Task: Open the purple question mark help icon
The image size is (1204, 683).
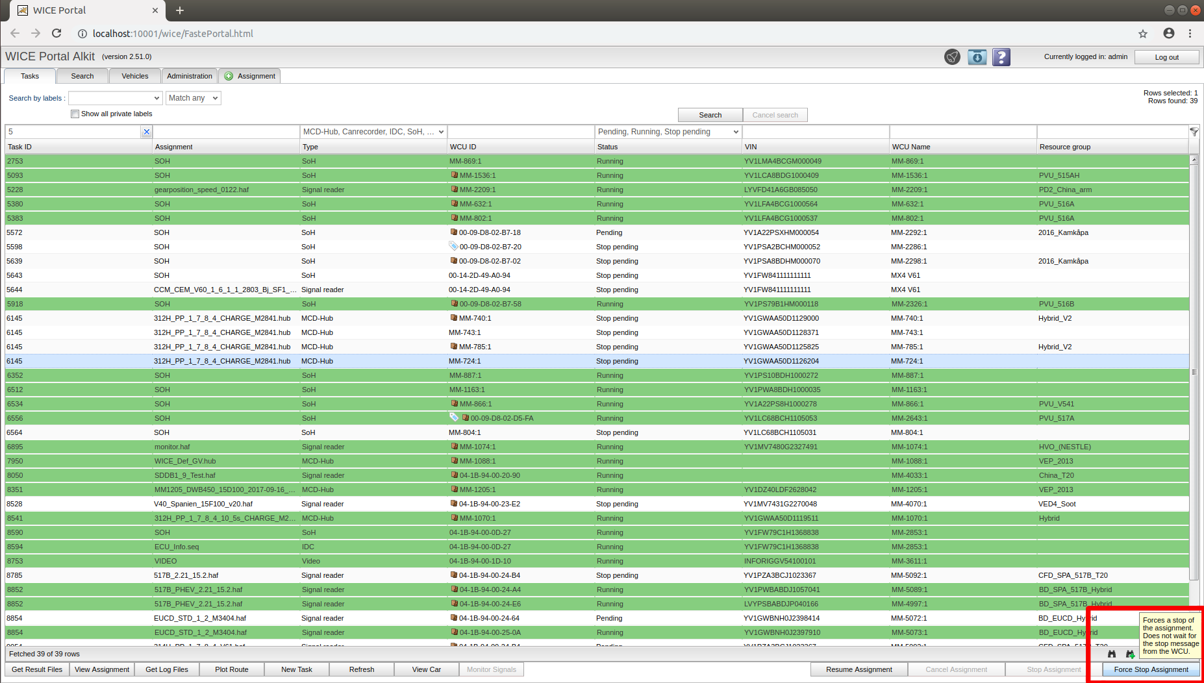Action: (x=1001, y=57)
